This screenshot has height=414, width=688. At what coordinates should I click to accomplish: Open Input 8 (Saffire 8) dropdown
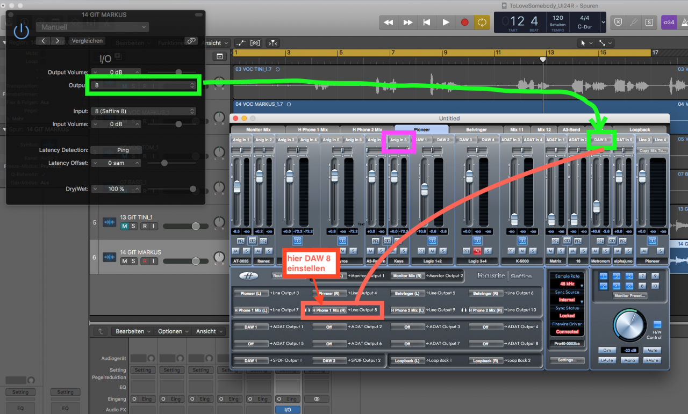(144, 111)
